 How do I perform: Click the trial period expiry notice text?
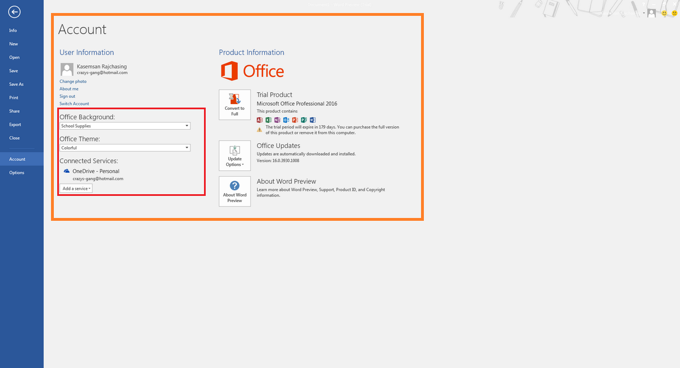point(332,130)
